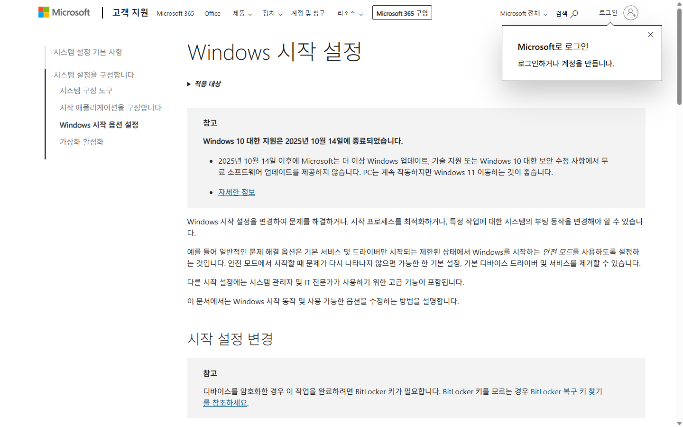Click the Windows 시작 설정 page heading

[x=275, y=52]
